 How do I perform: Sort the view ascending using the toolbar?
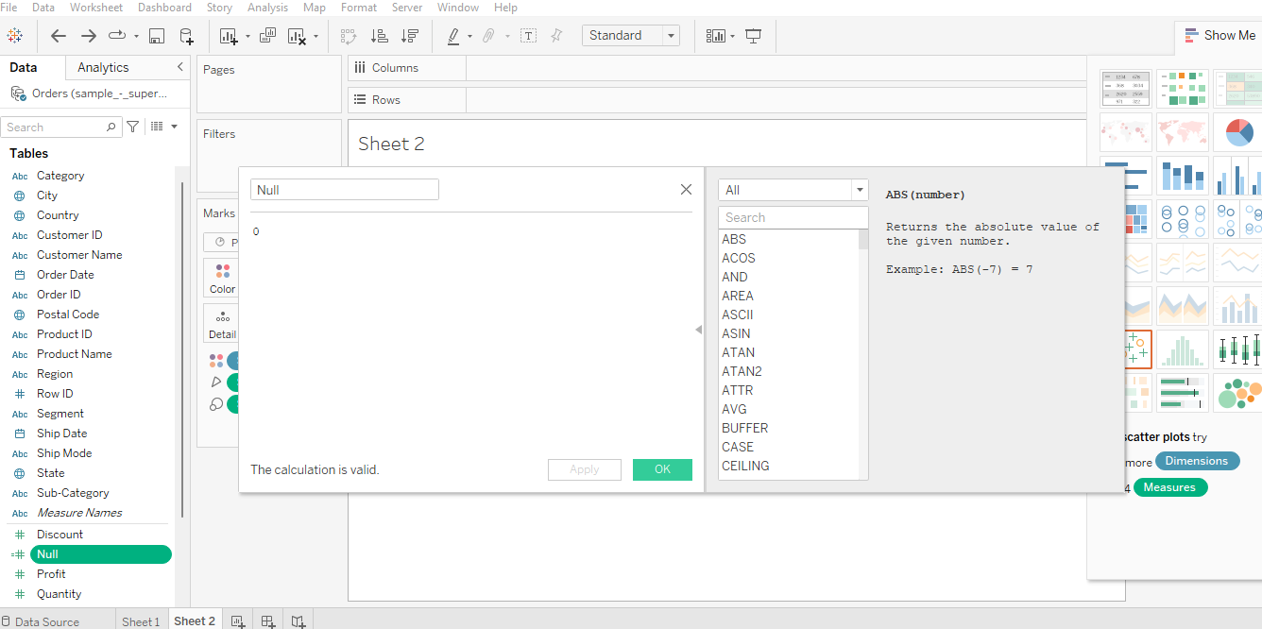(380, 36)
